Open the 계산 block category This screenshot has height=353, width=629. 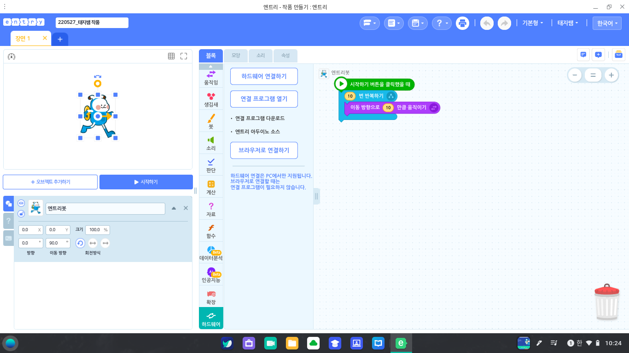tap(211, 188)
